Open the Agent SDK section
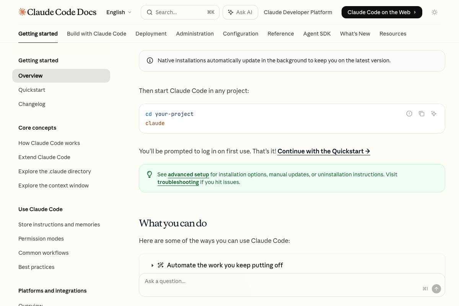This screenshot has width=459, height=306. point(317,34)
